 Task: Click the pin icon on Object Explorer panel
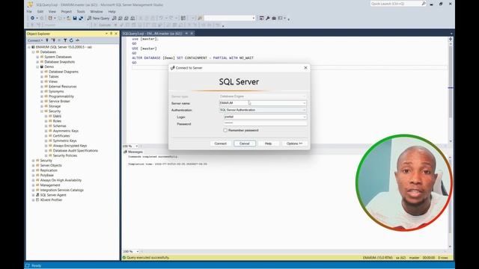[112, 34]
